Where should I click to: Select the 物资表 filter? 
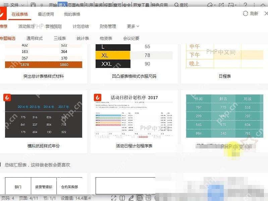click(x=106, y=38)
